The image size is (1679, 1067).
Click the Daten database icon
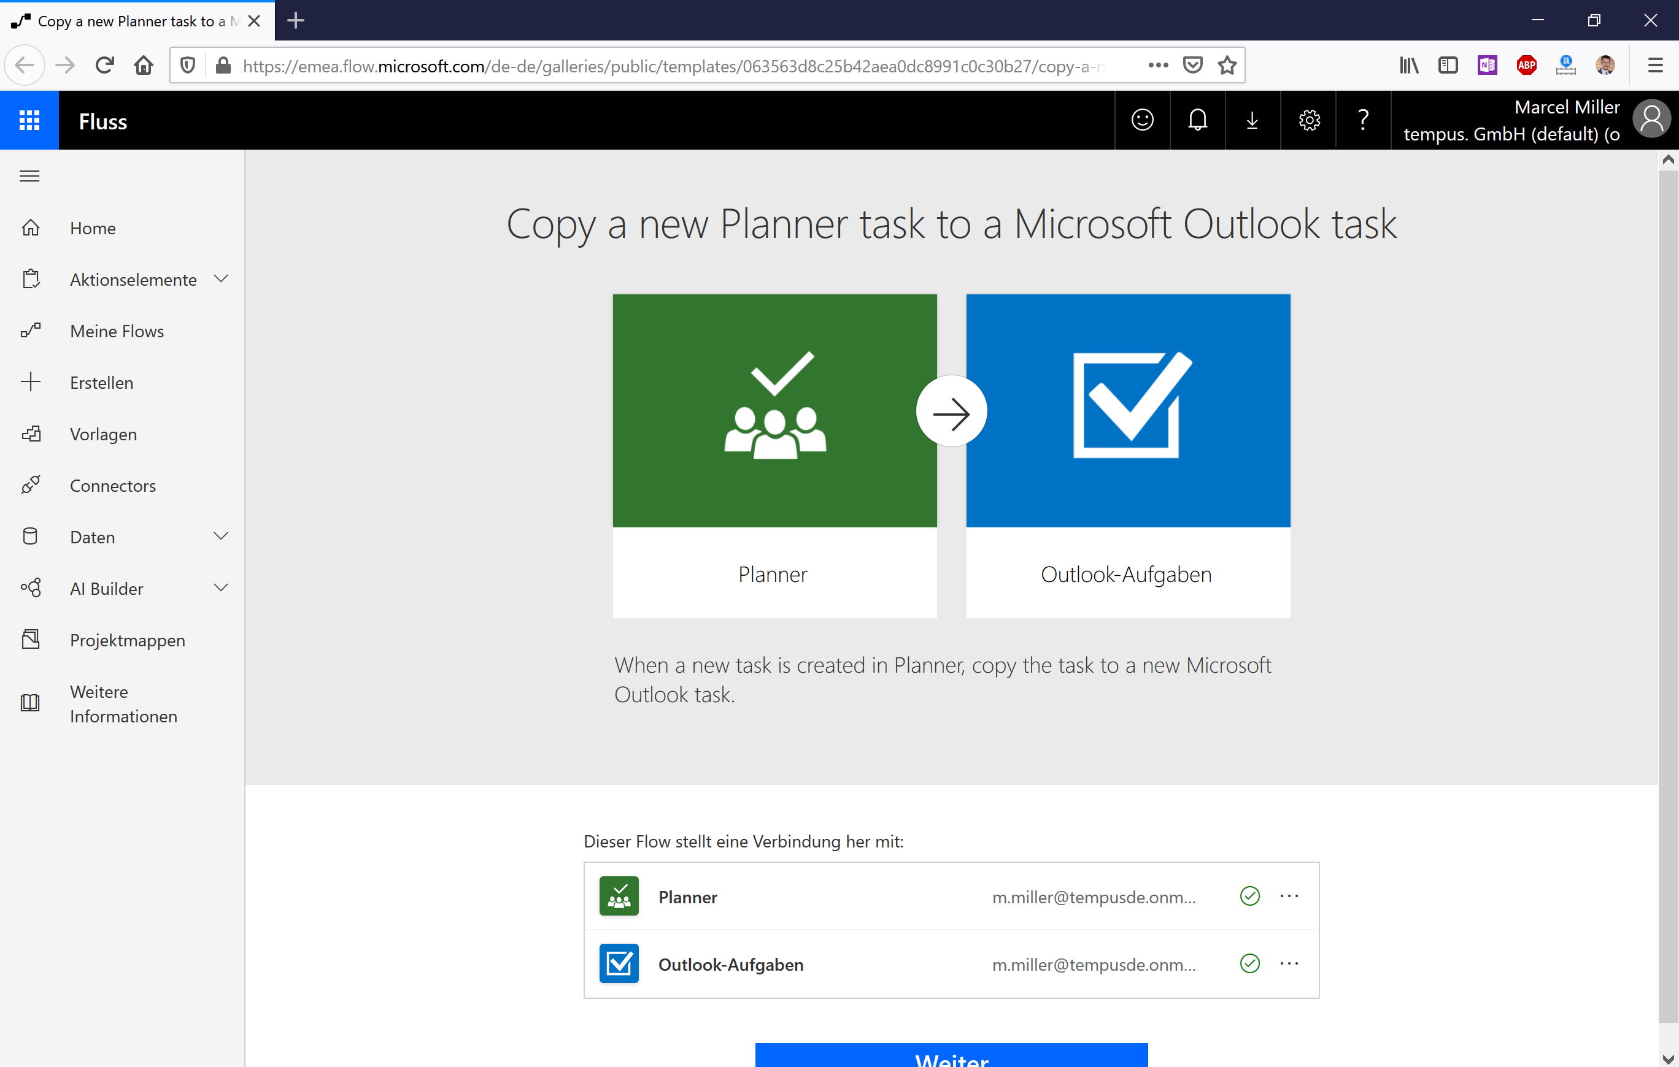pyautogui.click(x=31, y=537)
